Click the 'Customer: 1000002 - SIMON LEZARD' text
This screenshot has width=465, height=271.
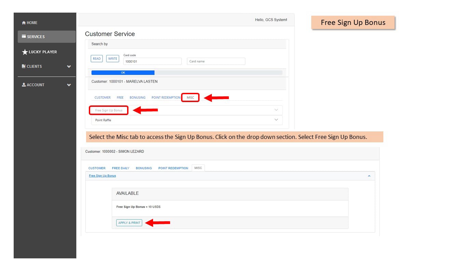coord(114,152)
